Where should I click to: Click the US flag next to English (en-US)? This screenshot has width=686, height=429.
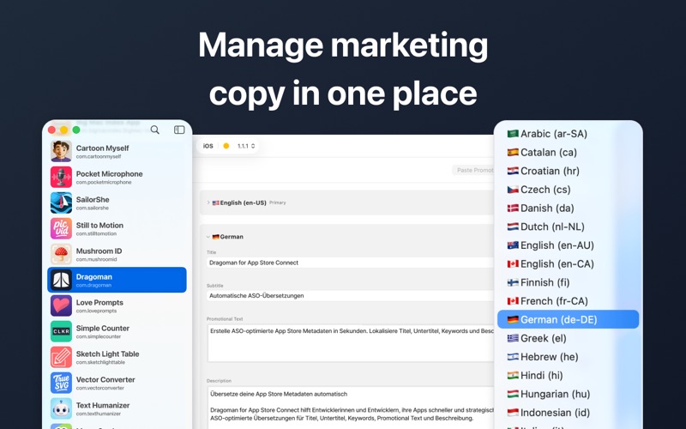(x=216, y=202)
